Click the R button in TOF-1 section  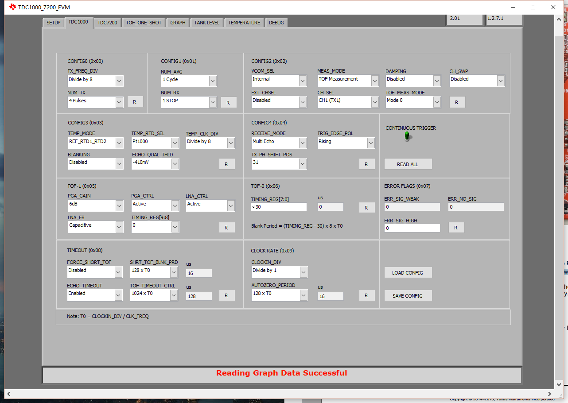(x=226, y=227)
